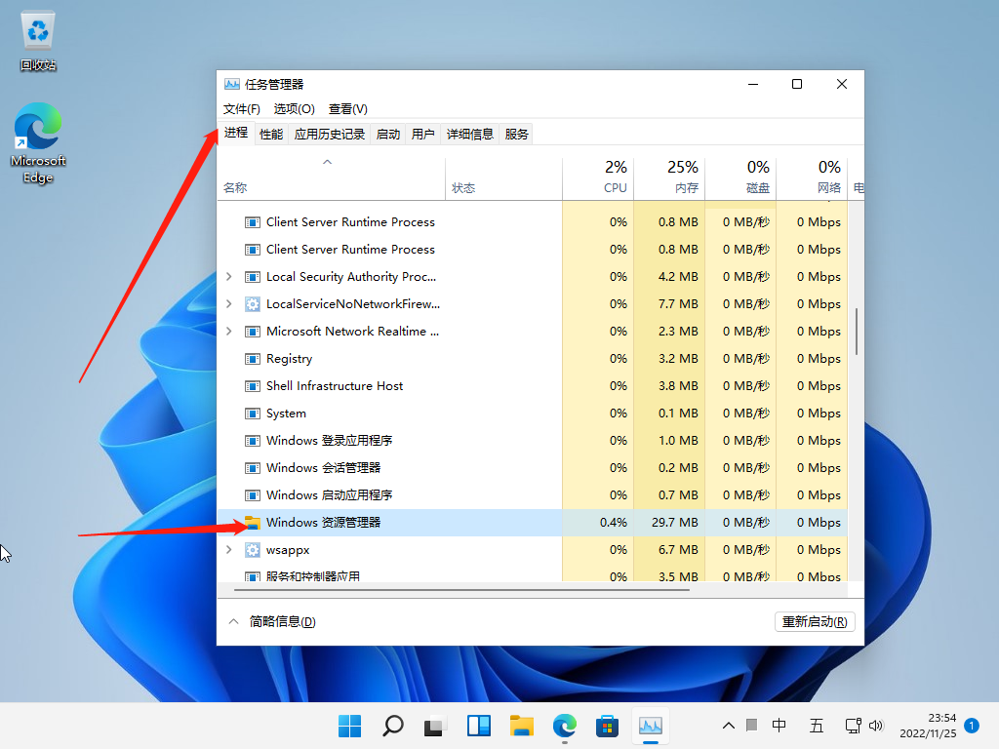Switch to the 进程 tab

point(236,133)
